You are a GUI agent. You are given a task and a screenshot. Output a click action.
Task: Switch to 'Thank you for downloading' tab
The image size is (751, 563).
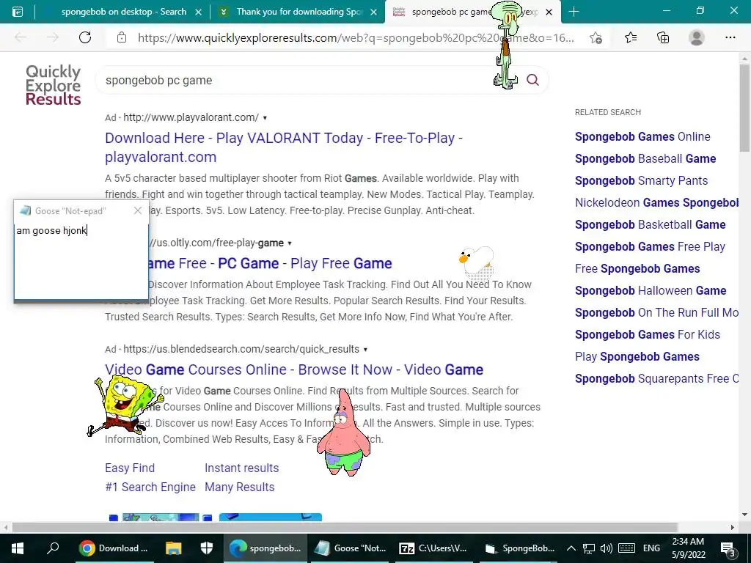pyautogui.click(x=299, y=12)
